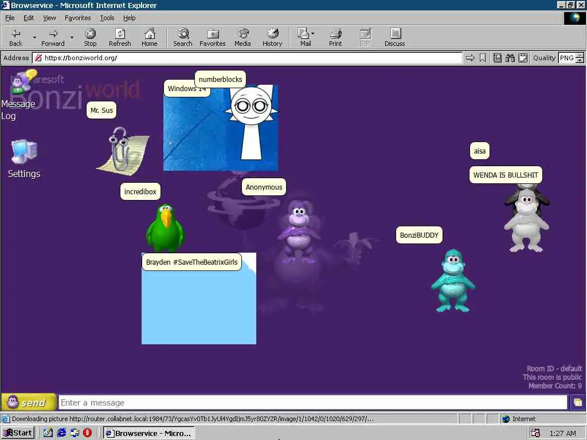Click the Address bar URL field
This screenshot has width=587, height=440.
coord(247,58)
